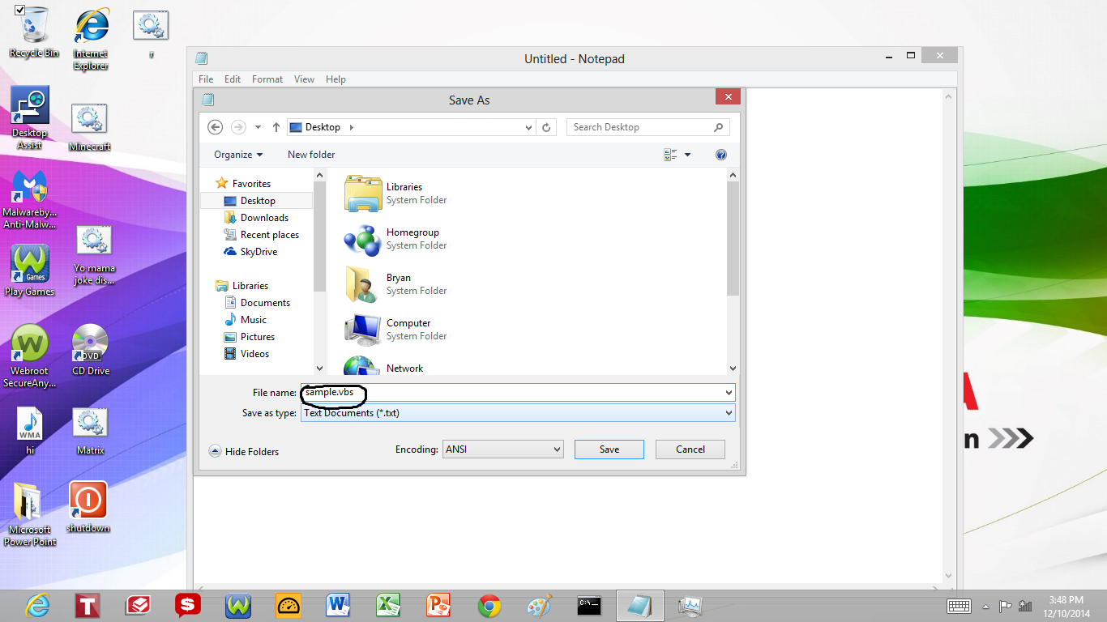Open the Notepad Help menu
Screen dimensions: 1107x622
[336, 79]
